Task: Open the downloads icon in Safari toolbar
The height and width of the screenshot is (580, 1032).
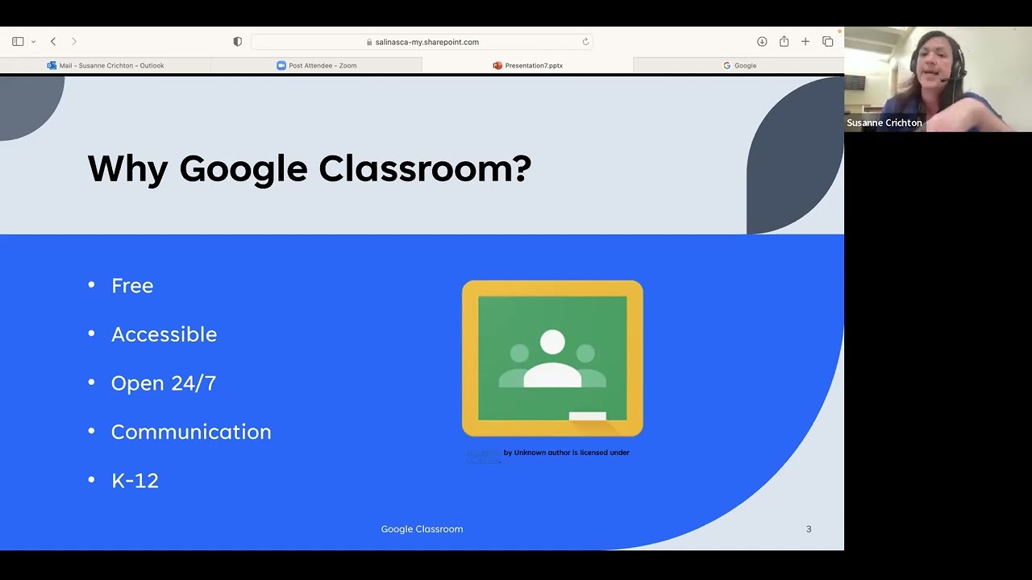Action: click(x=762, y=41)
